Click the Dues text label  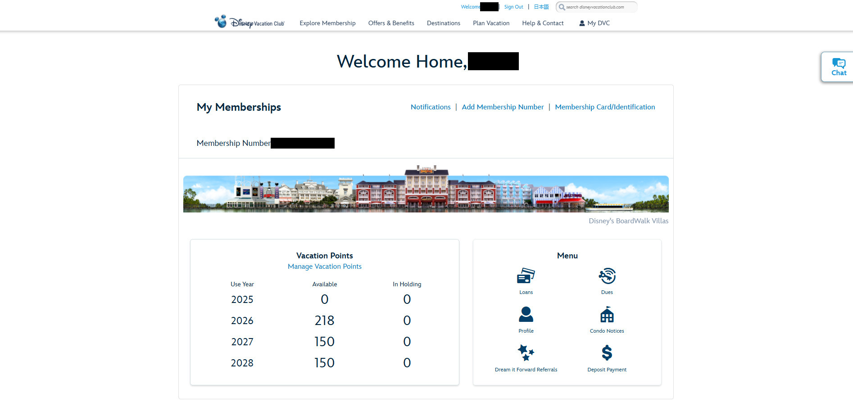pyautogui.click(x=607, y=292)
